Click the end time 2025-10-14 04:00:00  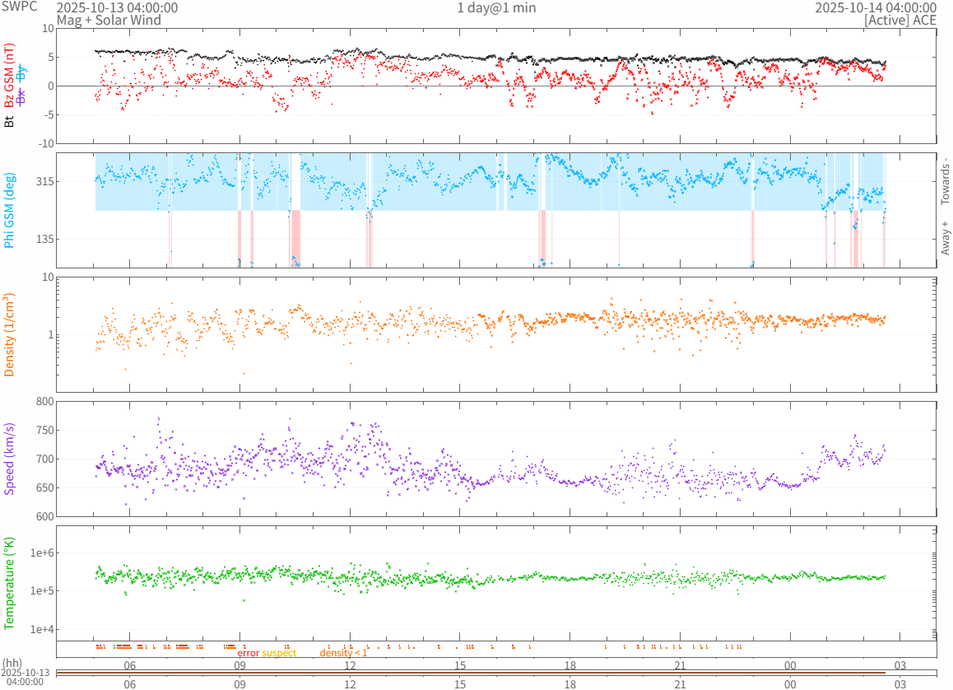[876, 8]
